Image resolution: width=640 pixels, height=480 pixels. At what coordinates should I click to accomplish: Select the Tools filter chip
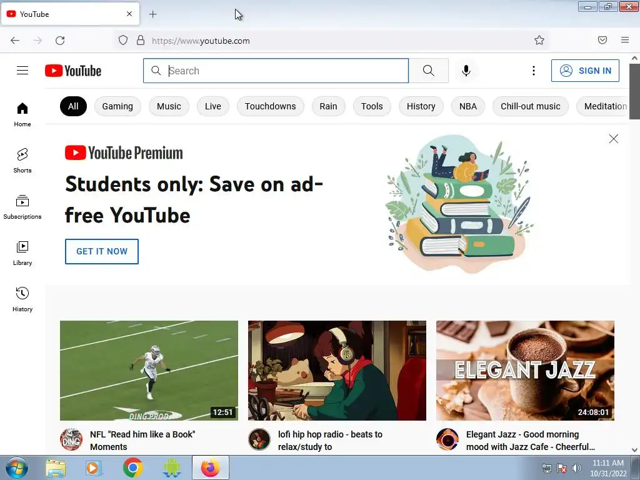coord(372,106)
